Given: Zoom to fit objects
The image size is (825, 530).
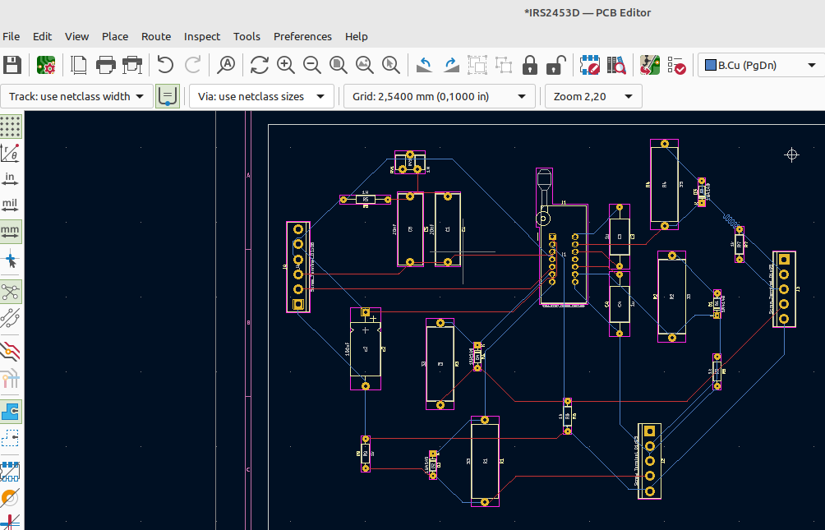Looking at the screenshot, I should [x=365, y=65].
